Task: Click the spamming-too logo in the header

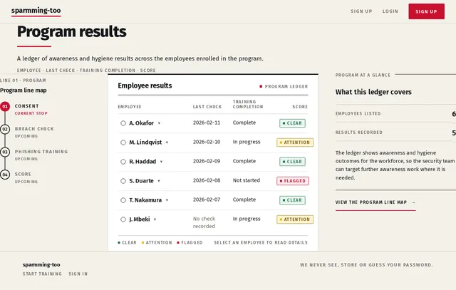Action: [36, 11]
